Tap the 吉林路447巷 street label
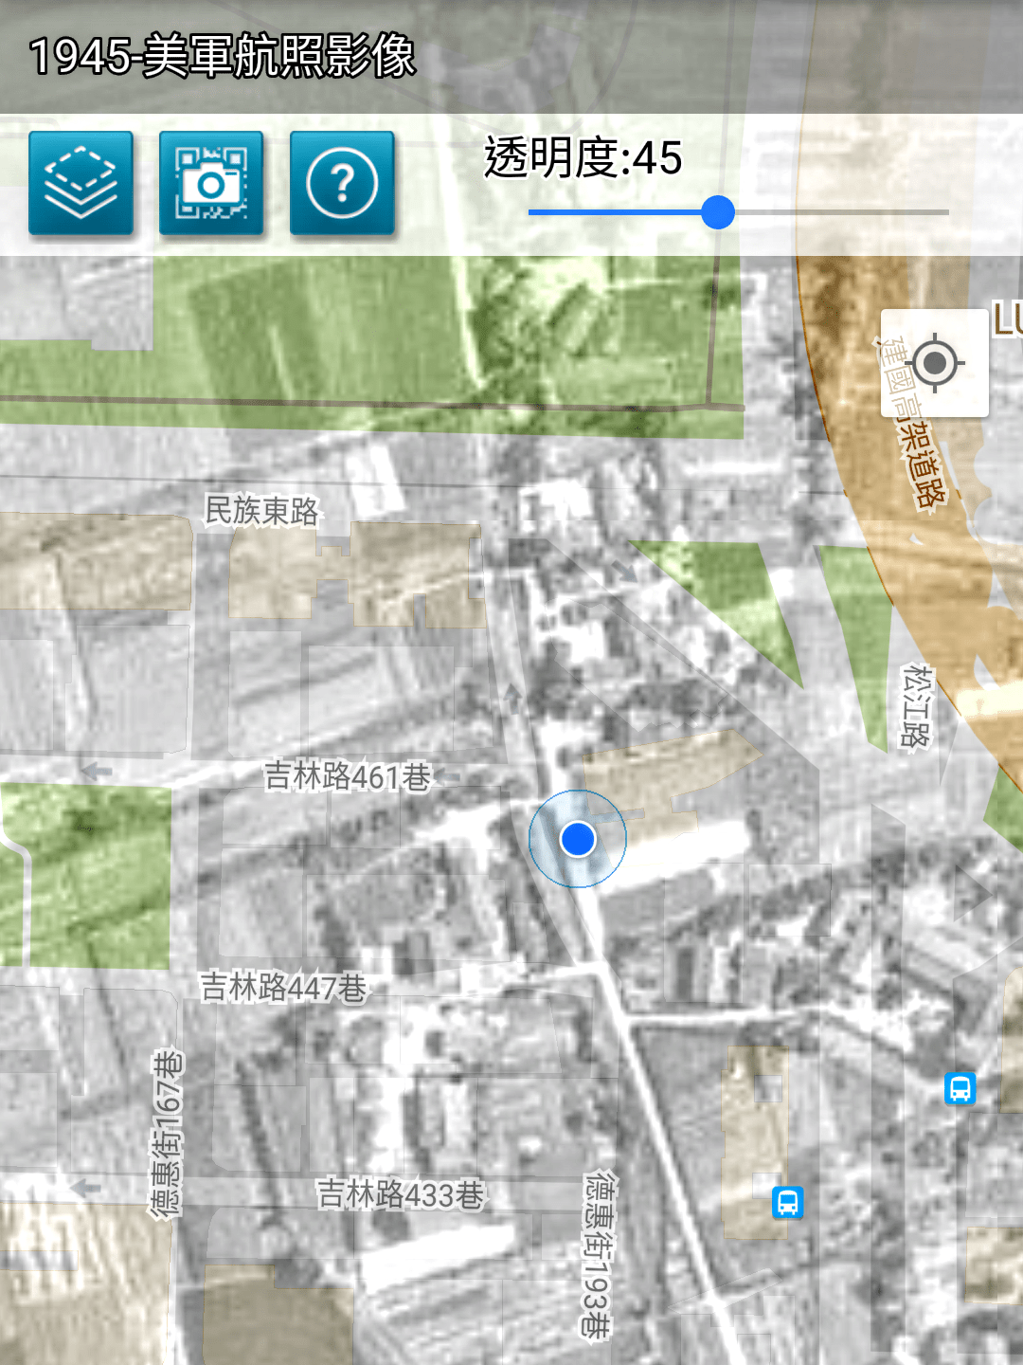The image size is (1023, 1365). click(283, 988)
